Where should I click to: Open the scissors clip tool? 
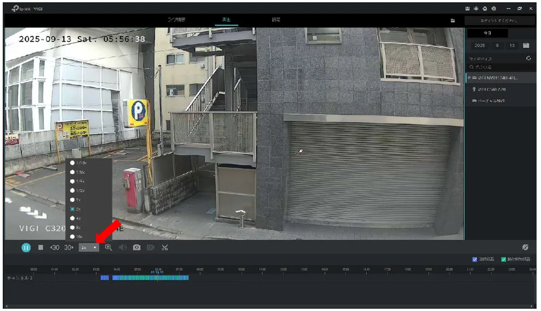click(164, 247)
